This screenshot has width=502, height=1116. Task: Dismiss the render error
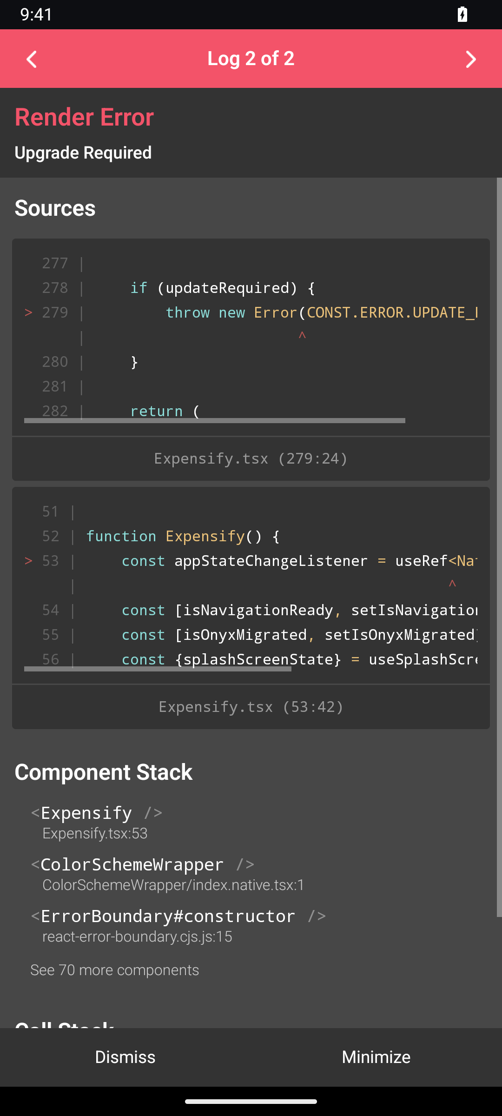pyautogui.click(x=125, y=1057)
